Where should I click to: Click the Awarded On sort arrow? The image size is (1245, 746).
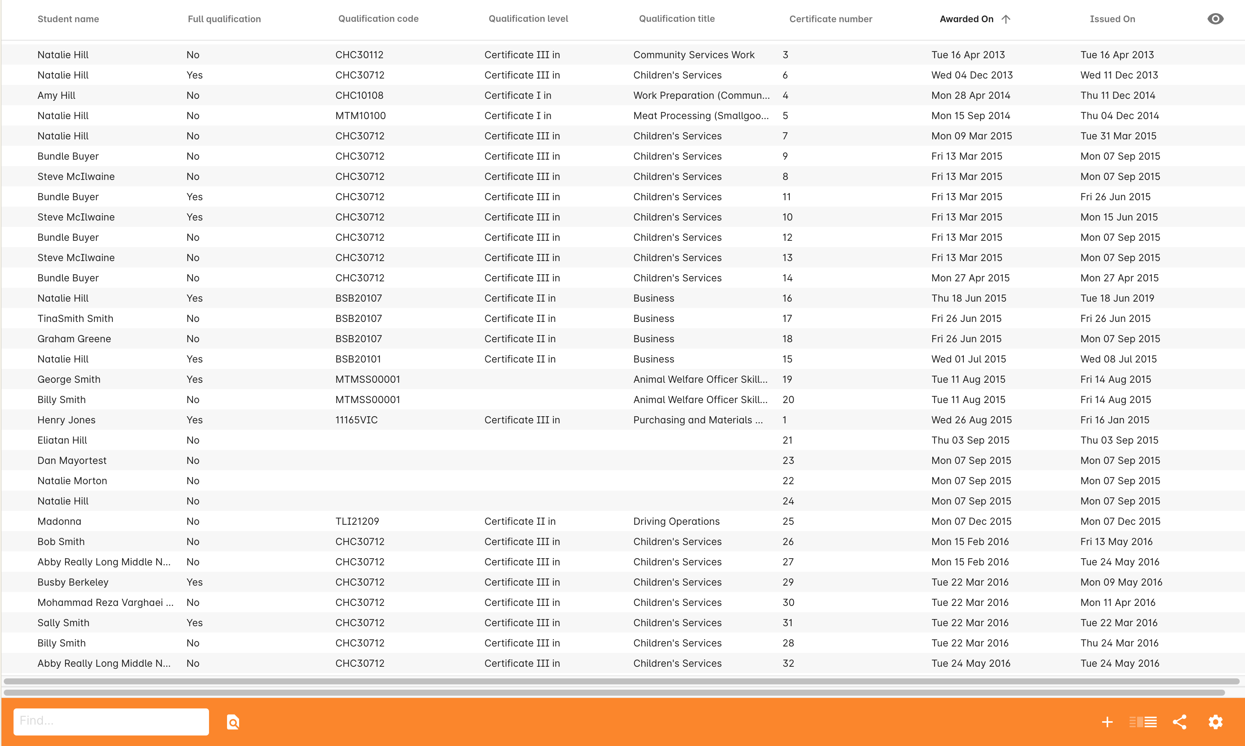(x=1006, y=19)
